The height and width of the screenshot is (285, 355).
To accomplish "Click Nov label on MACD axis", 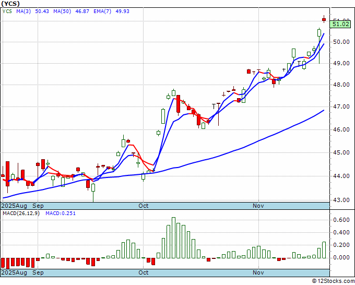I will pyautogui.click(x=258, y=272).
